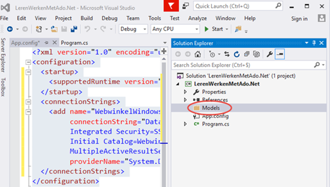330x187 pixels.
Task: Expand the Program.cs node
Action: (185, 124)
